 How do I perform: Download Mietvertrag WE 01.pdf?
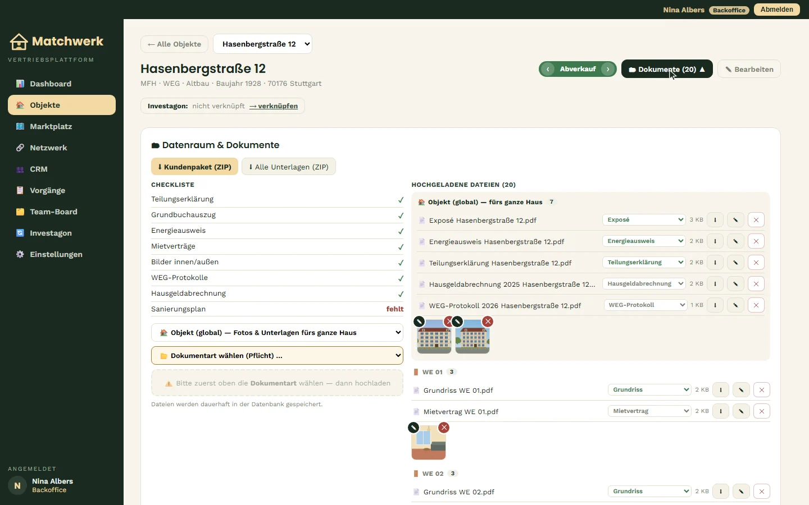[x=721, y=411]
